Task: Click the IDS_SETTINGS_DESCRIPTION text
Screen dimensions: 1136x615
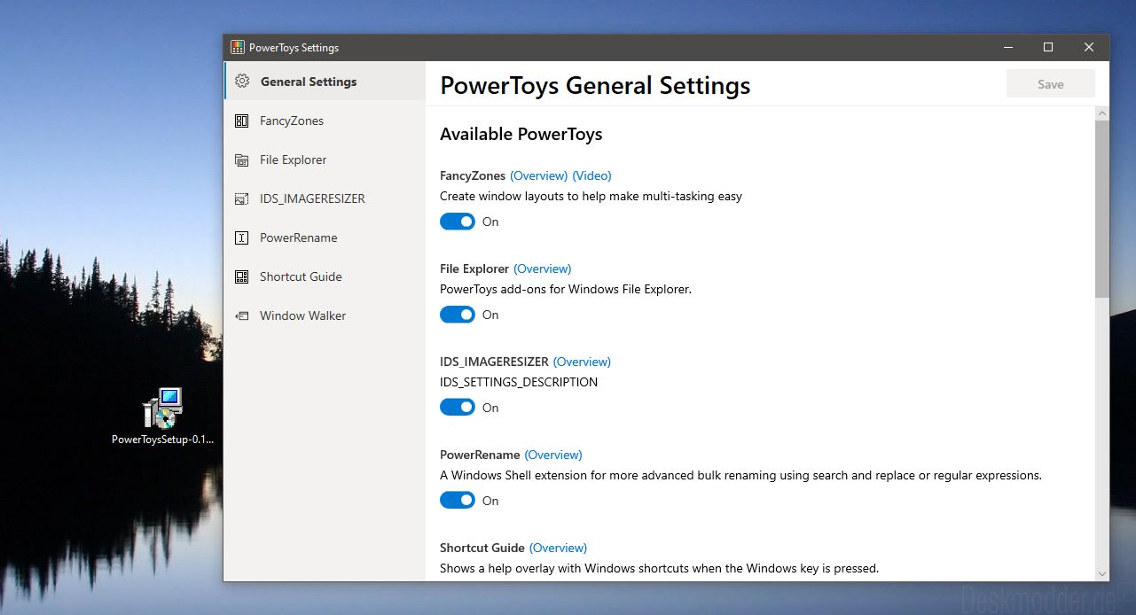Action: click(519, 382)
